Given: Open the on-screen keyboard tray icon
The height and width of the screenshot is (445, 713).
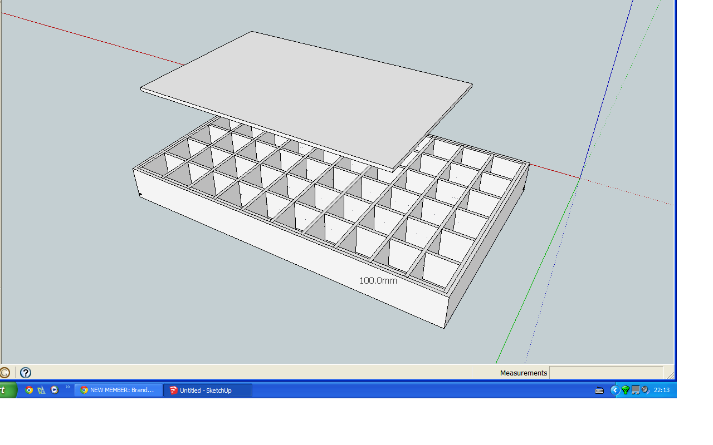Looking at the screenshot, I should click(599, 390).
